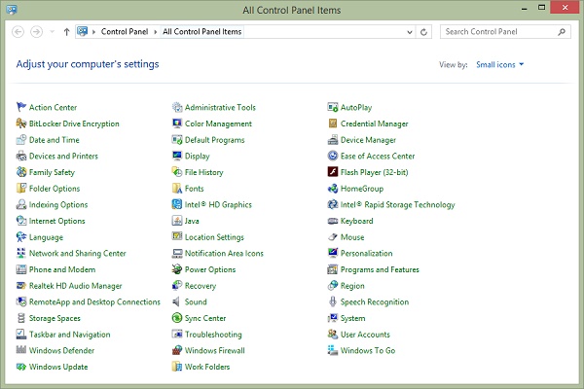Viewport: 584px width, 389px height.
Task: Open RemoteApp and Desktop Connections link
Action: tap(94, 301)
